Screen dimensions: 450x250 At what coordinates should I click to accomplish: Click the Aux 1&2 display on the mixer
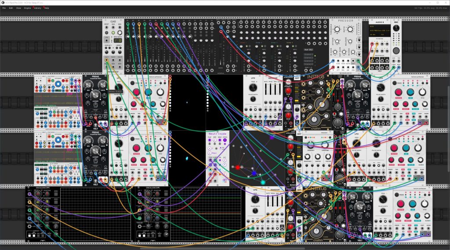point(308,50)
